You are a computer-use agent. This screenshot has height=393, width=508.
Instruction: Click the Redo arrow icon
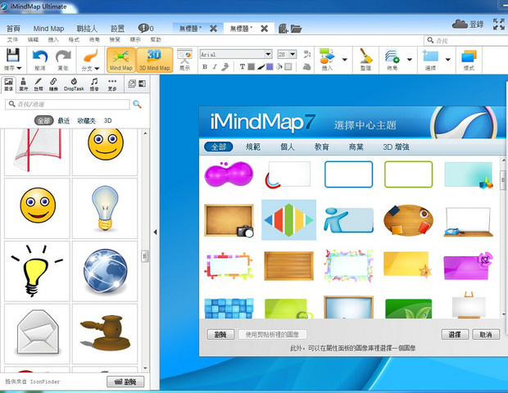click(63, 56)
